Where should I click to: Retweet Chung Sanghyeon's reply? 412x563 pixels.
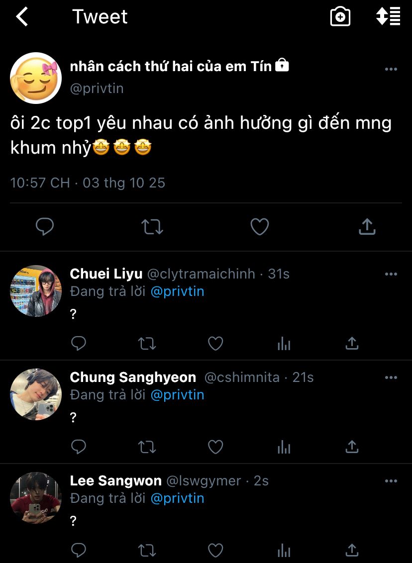[147, 447]
